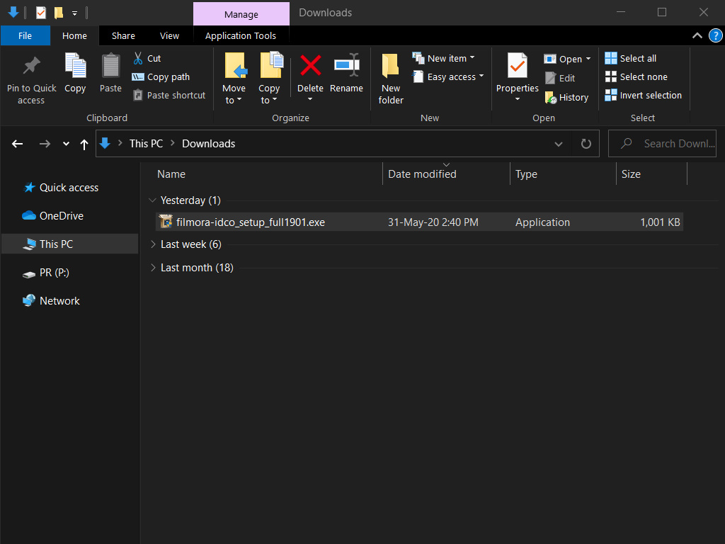725x544 pixels.
Task: Open the File menu
Action: [x=25, y=35]
